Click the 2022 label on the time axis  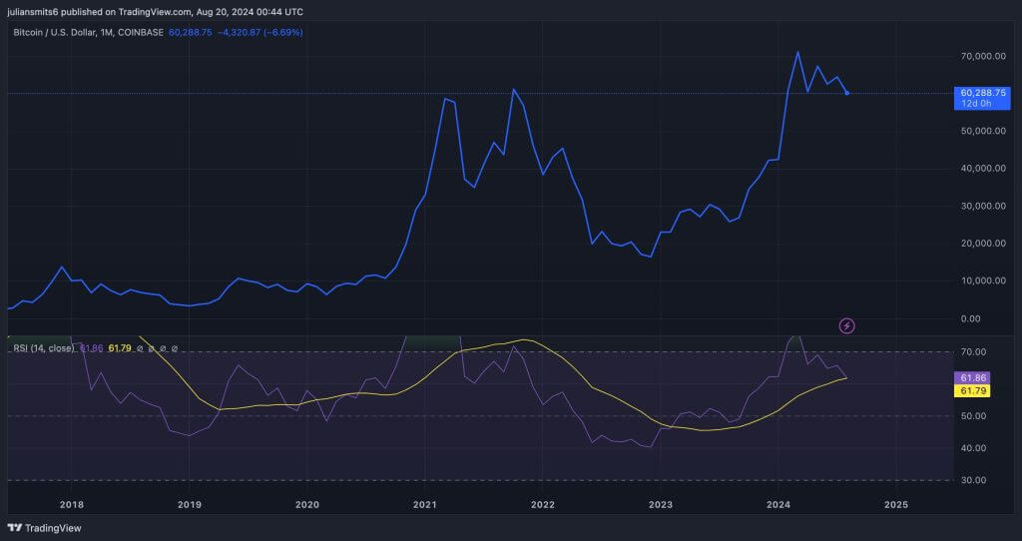[x=542, y=504]
